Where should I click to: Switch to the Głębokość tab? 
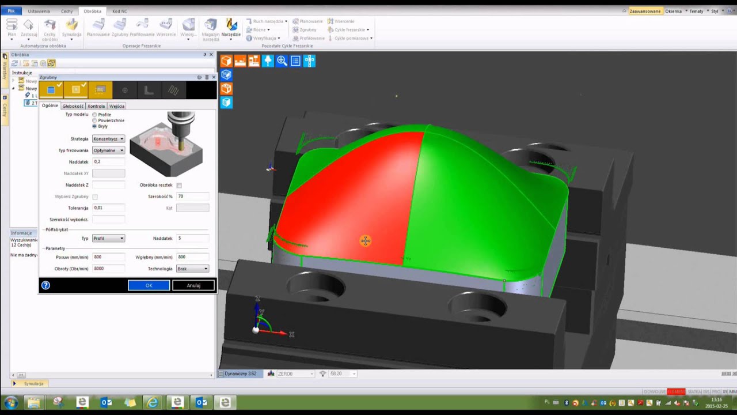tap(73, 106)
